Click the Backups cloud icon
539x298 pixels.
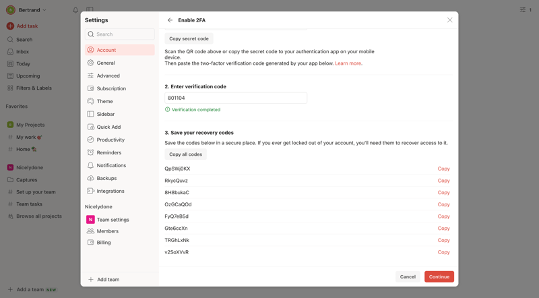(90, 178)
